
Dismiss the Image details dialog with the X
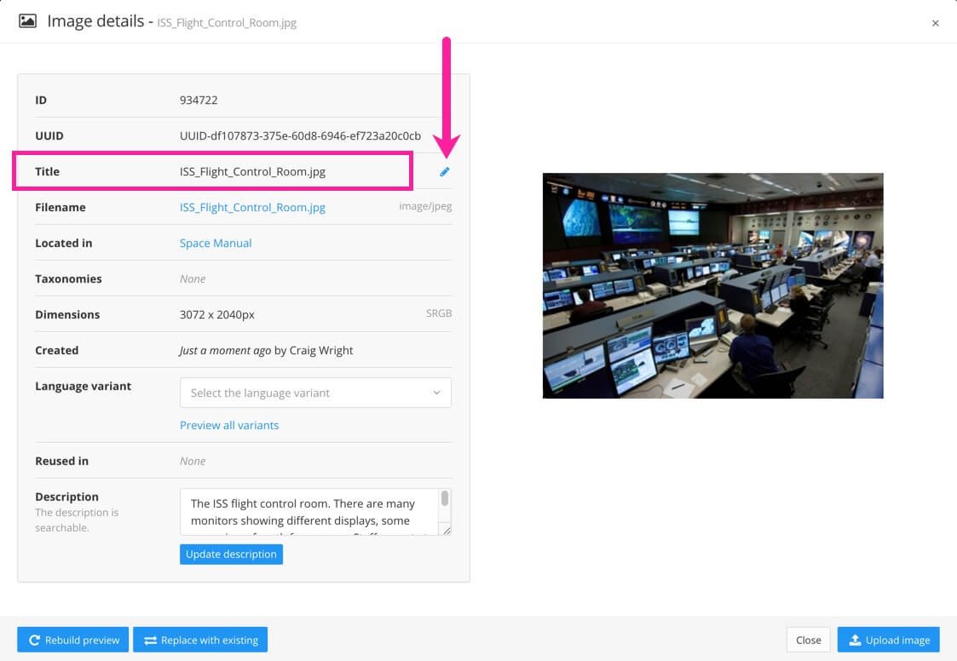935,23
